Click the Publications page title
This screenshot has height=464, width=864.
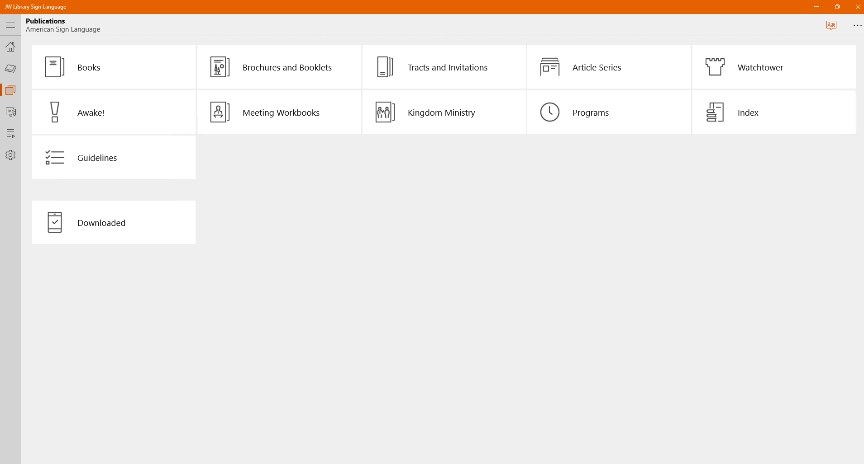[x=45, y=21]
